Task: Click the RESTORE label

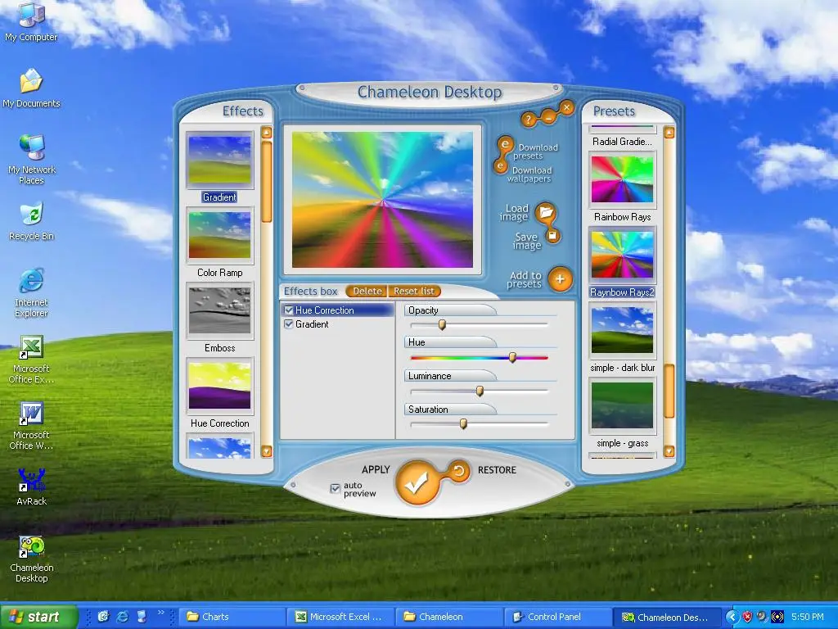Action: pos(497,470)
